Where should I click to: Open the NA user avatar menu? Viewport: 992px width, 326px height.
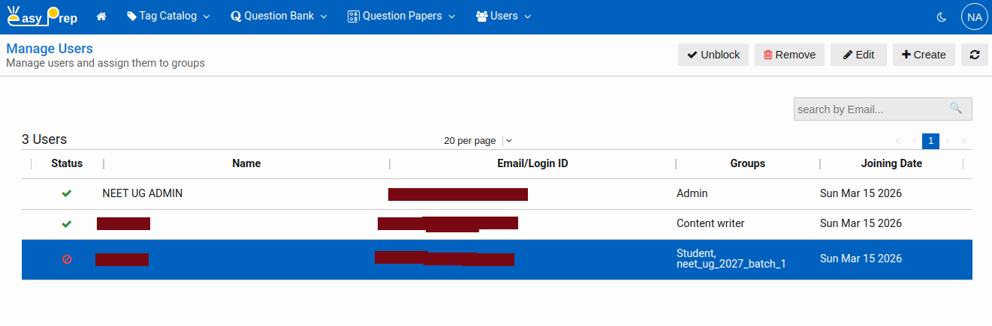[974, 16]
